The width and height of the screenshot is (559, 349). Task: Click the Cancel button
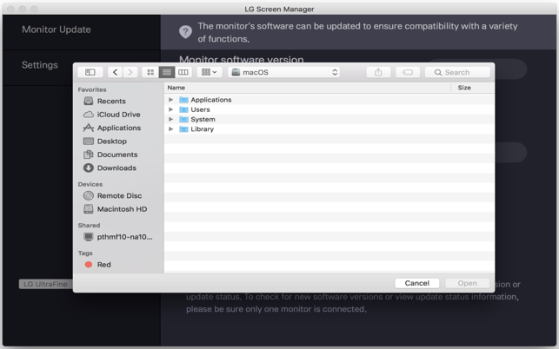pos(416,283)
